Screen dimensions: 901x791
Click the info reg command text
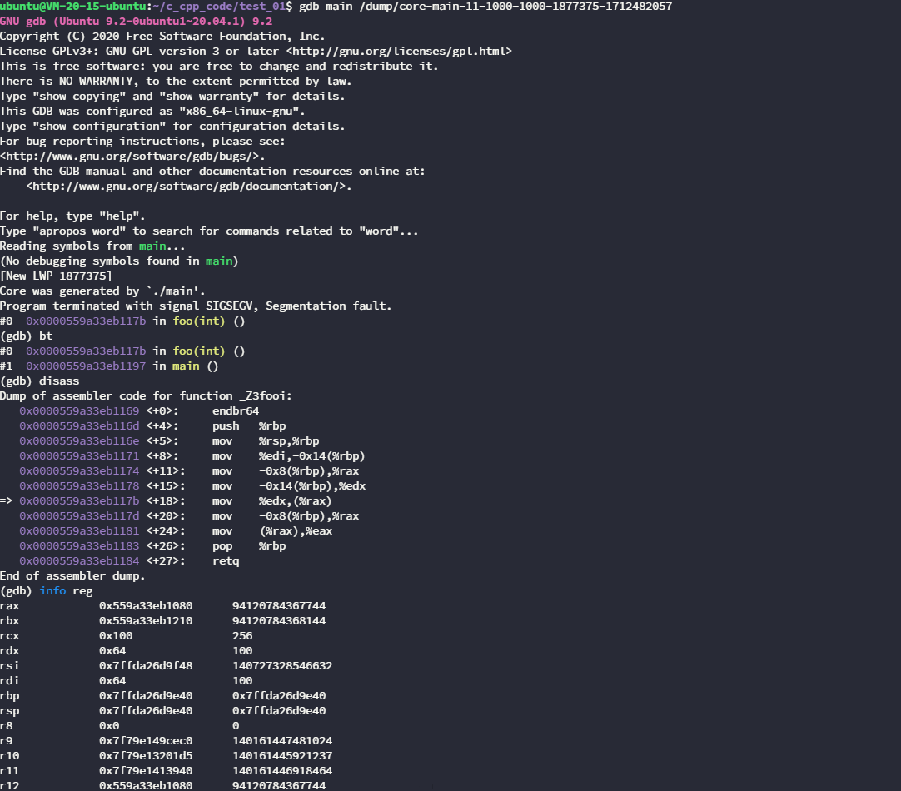coord(65,590)
